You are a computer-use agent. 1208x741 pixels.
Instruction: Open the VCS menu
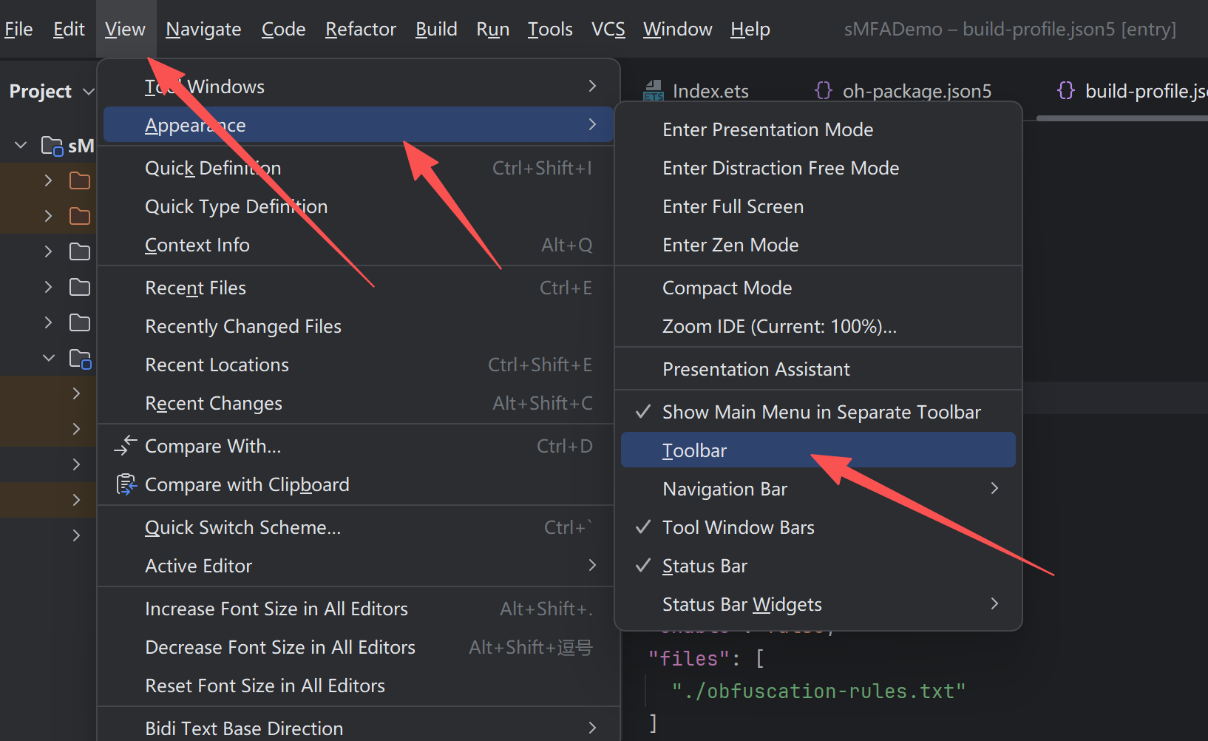[608, 29]
